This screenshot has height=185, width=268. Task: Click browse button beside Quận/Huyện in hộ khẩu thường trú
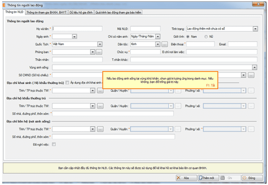point(178,106)
